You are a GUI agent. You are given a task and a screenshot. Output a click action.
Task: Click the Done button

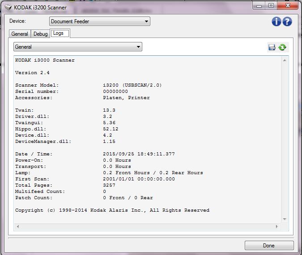coord(269,245)
